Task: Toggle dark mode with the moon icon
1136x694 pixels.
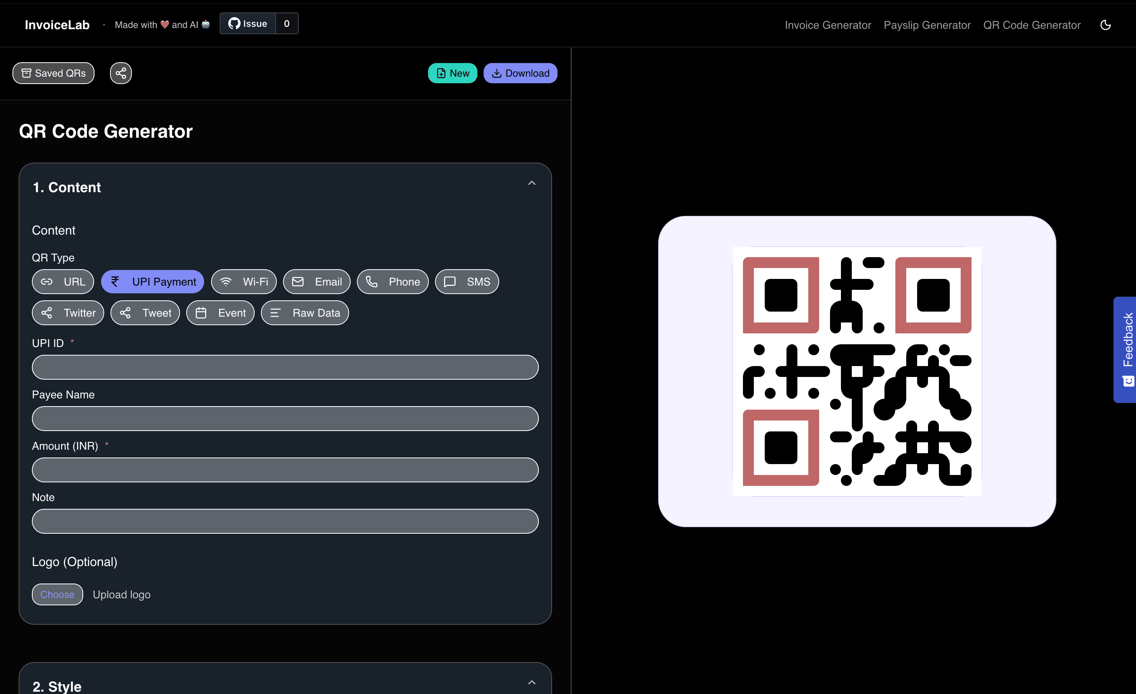Action: [x=1105, y=25]
